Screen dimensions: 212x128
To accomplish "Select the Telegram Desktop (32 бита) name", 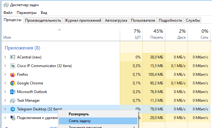I will pyautogui.click(x=40, y=109).
